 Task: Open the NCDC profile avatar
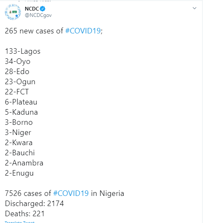pyautogui.click(x=13, y=12)
